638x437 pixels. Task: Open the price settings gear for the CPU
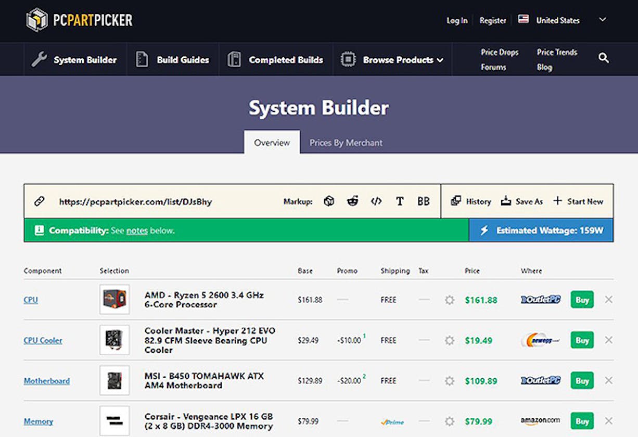pos(449,300)
